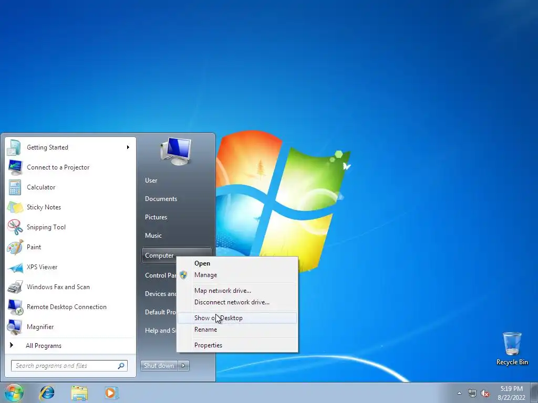Open Windows Explorer from taskbar
Viewport: 538px width, 403px height.
[x=79, y=393]
